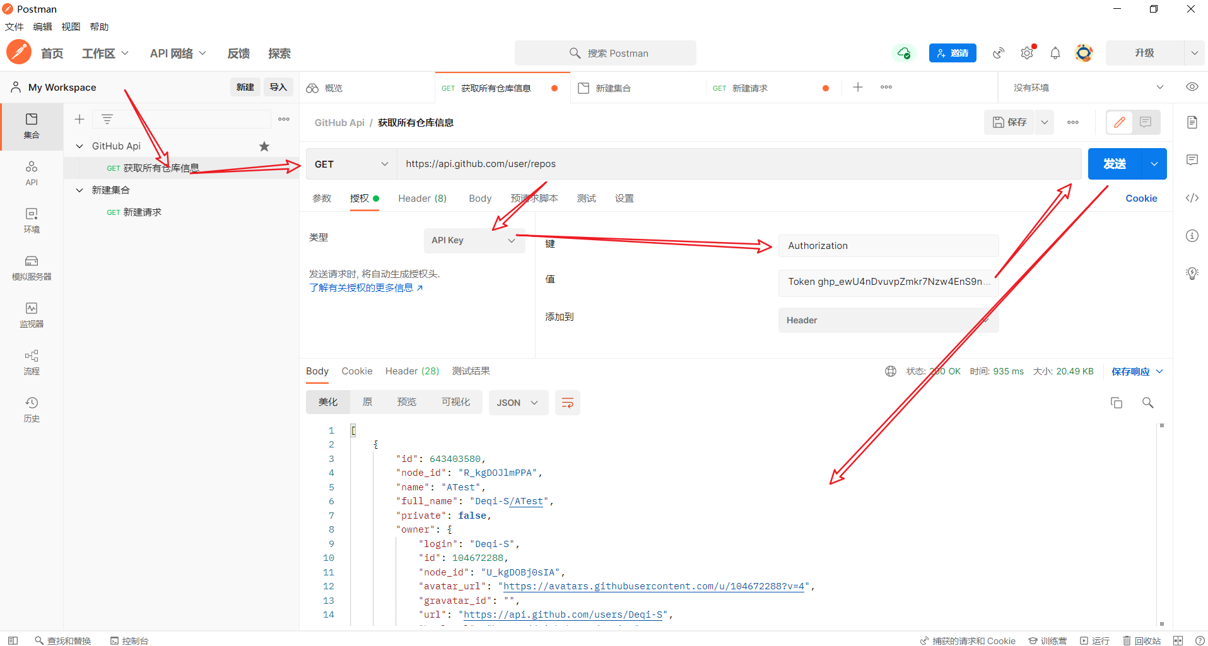Open the user avatar menu
Viewport: 1208px width, 646px height.
(x=1084, y=53)
